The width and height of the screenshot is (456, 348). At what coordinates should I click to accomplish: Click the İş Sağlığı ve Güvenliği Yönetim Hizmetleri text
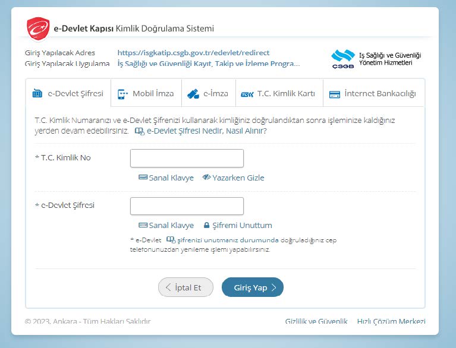tap(389, 59)
